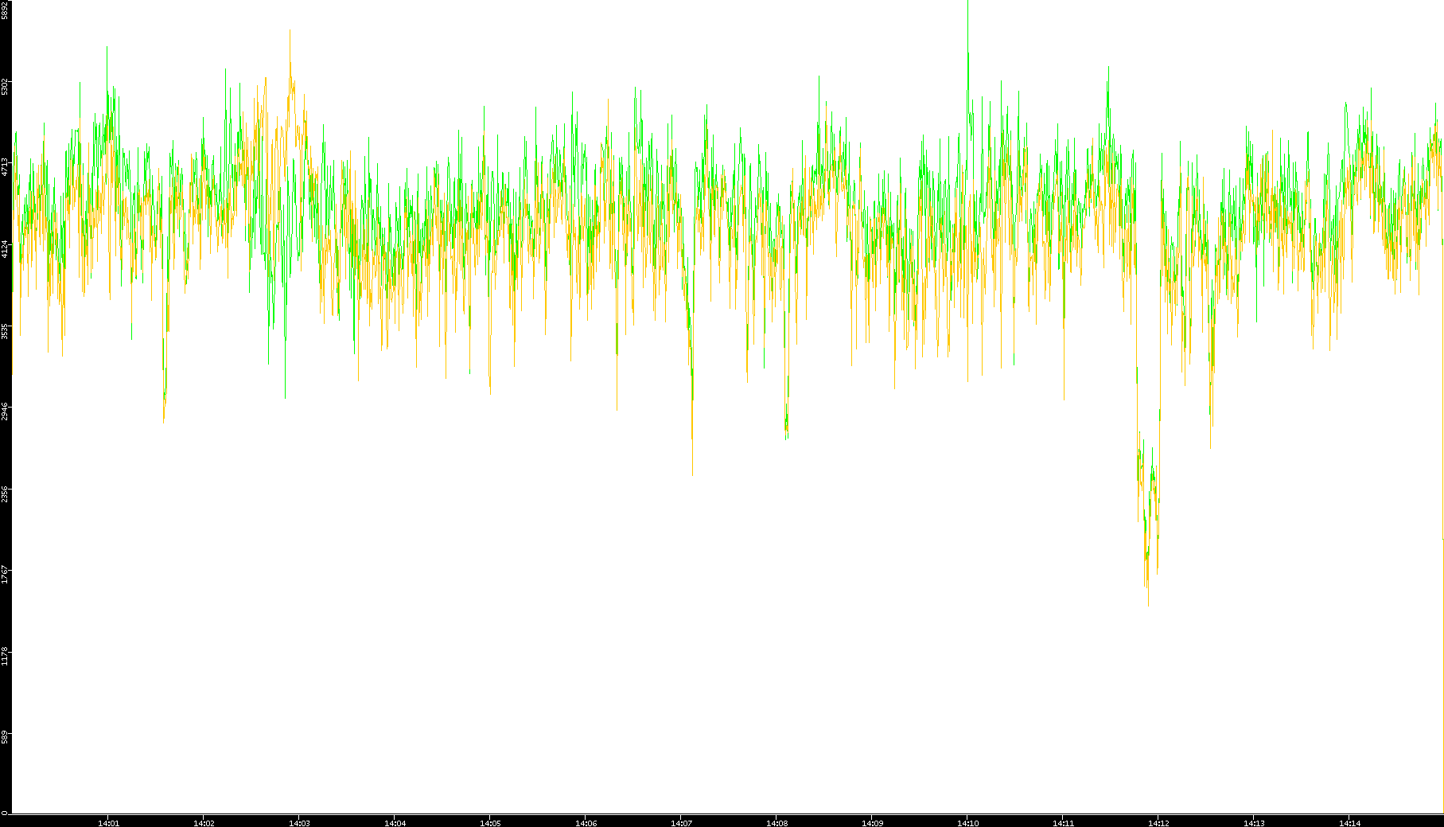Click the 14:01 time axis label
This screenshot has height=827, width=1444.
[108, 822]
